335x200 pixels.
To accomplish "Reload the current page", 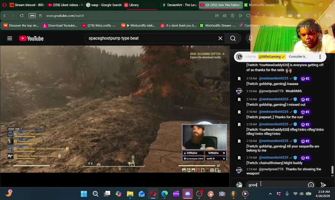I will (x=21, y=16).
